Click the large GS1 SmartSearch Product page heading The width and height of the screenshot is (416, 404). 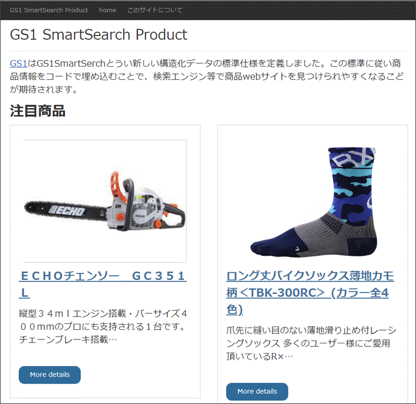98,34
